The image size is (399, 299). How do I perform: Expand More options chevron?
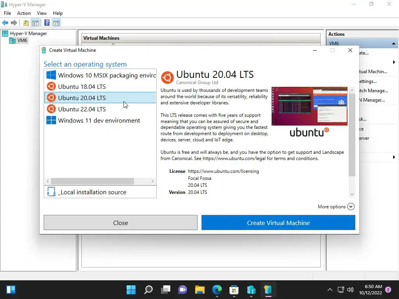pos(351,206)
